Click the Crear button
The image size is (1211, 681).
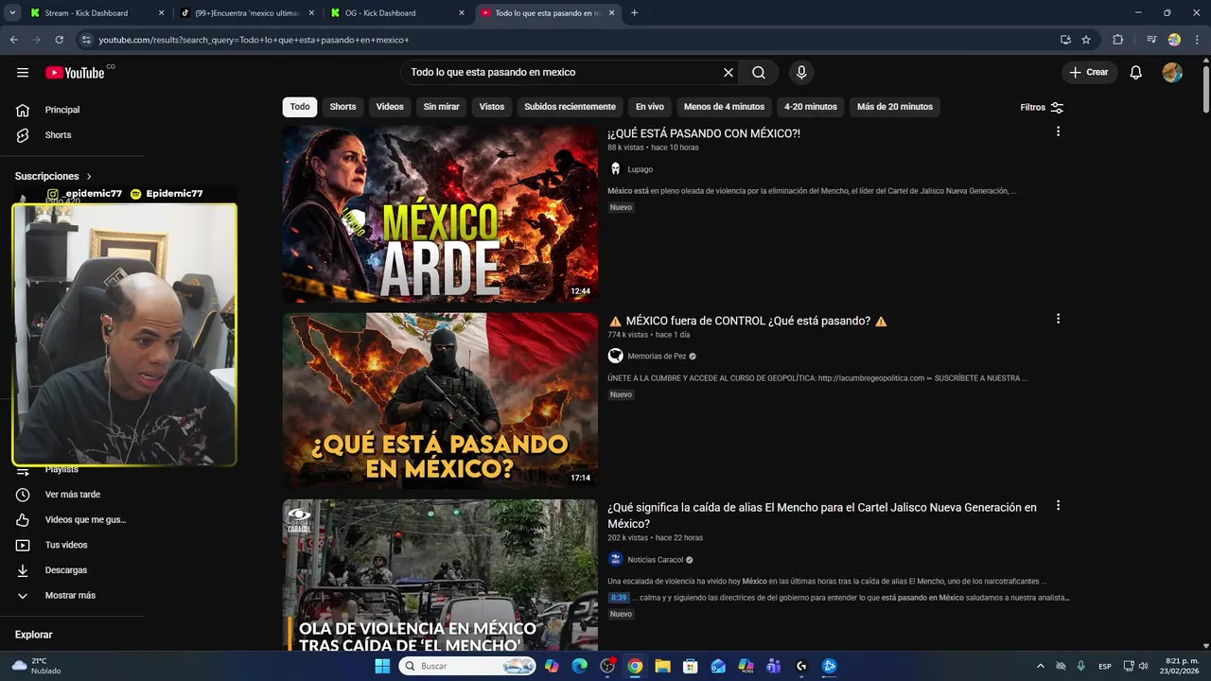click(x=1089, y=73)
